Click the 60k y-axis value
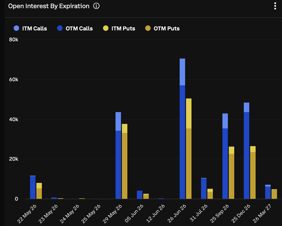Screen dimensions: 282x226 point(14,79)
